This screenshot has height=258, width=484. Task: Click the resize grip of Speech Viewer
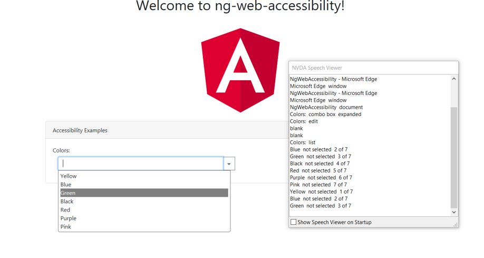click(x=456, y=225)
